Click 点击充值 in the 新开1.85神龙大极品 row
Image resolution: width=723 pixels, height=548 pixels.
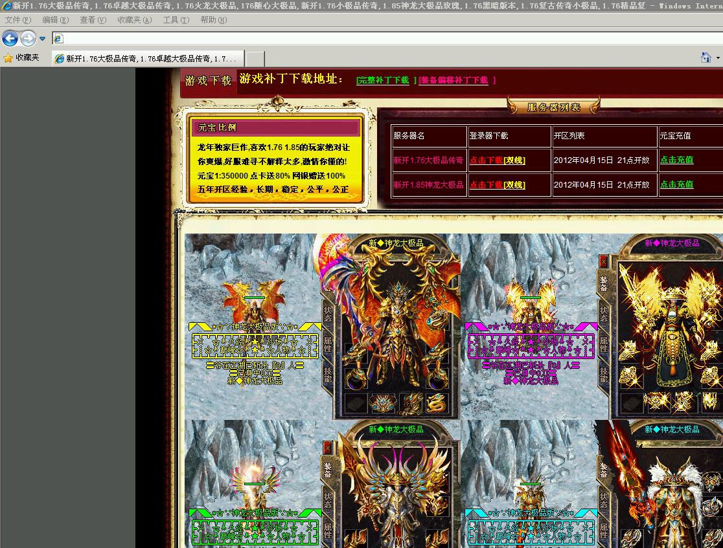point(676,184)
